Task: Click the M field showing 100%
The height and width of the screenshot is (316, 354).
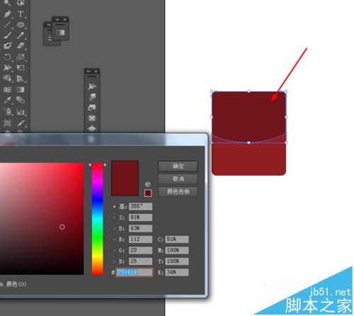Action: tap(177, 250)
